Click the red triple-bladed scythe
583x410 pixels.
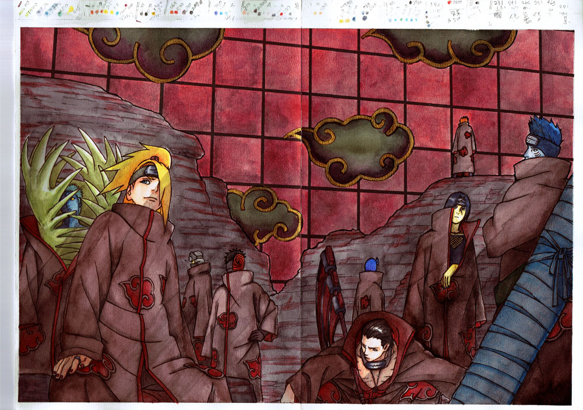[331, 297]
